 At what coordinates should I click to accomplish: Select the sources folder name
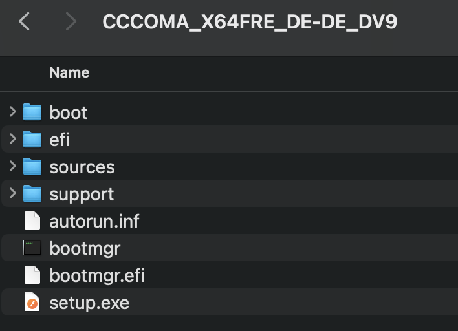click(x=82, y=167)
